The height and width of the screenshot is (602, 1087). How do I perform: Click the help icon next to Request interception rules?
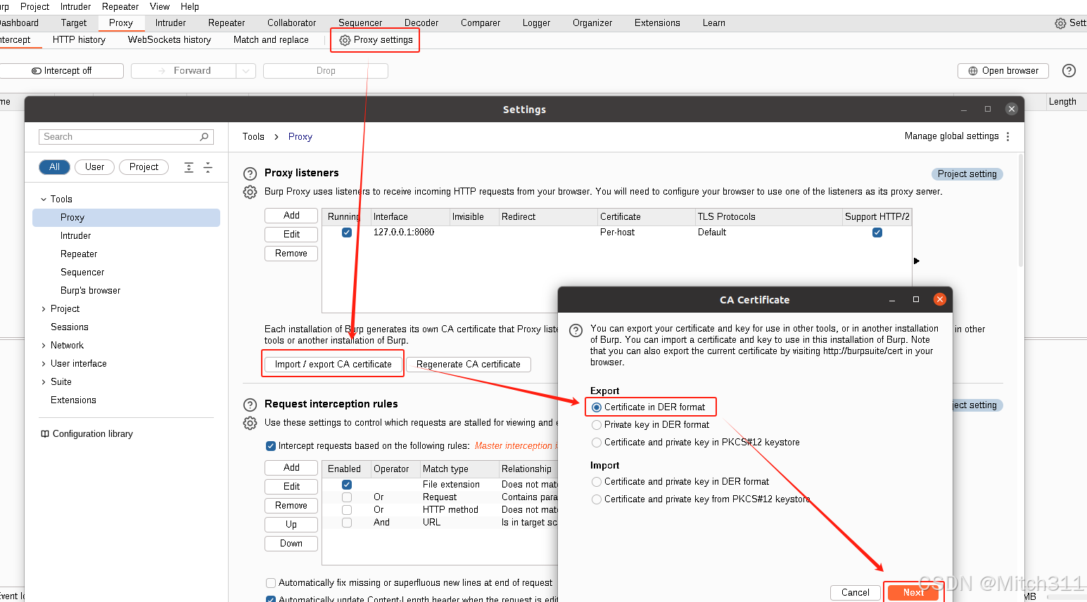tap(250, 405)
